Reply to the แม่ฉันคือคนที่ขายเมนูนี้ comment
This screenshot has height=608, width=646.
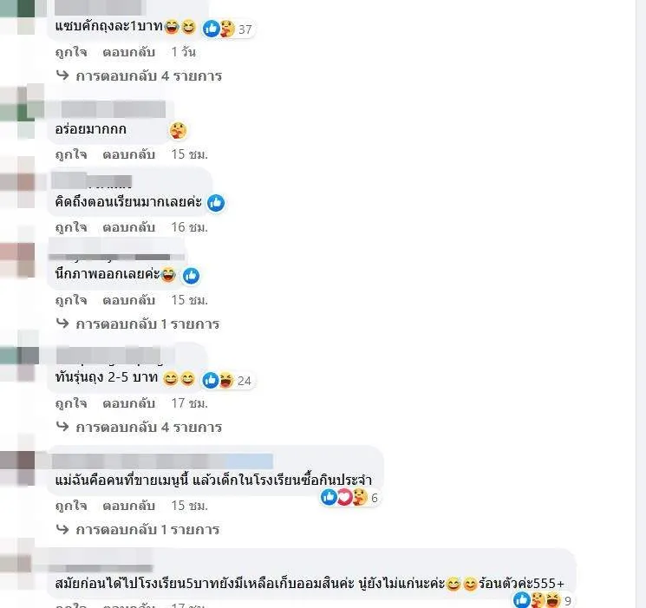click(x=129, y=506)
